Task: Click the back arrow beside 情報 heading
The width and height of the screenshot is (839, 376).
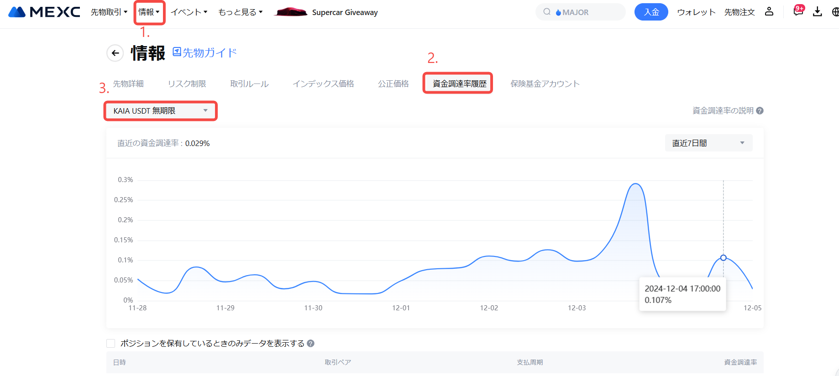Action: 115,53
